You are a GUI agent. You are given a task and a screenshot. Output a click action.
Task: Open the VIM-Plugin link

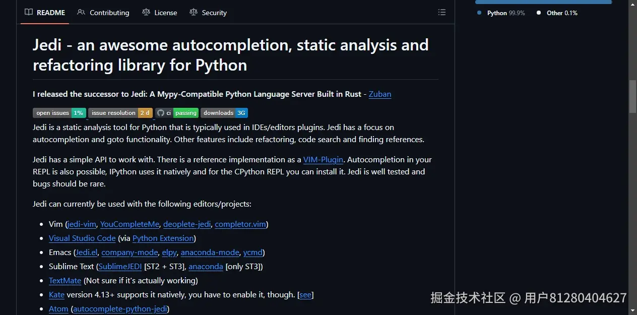(x=323, y=160)
